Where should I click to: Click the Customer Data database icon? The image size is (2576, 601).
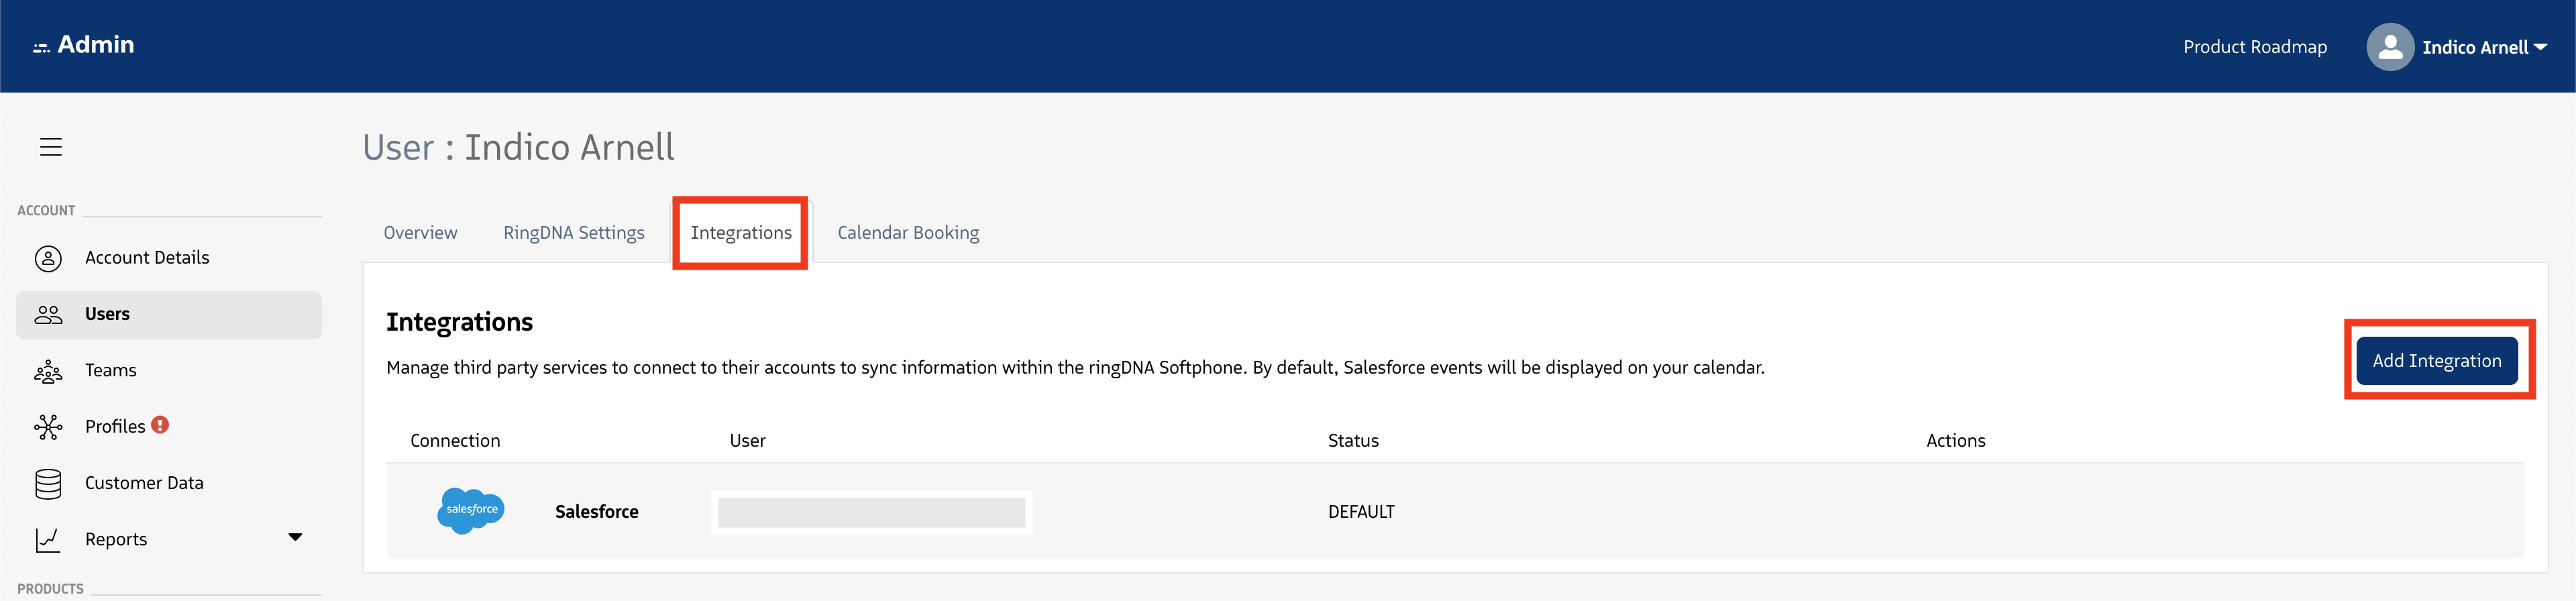tap(48, 484)
